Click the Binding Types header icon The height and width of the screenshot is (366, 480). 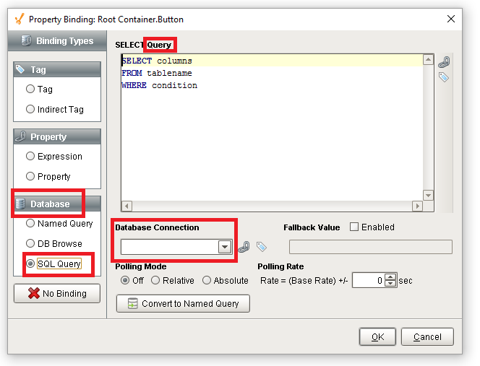click(26, 40)
